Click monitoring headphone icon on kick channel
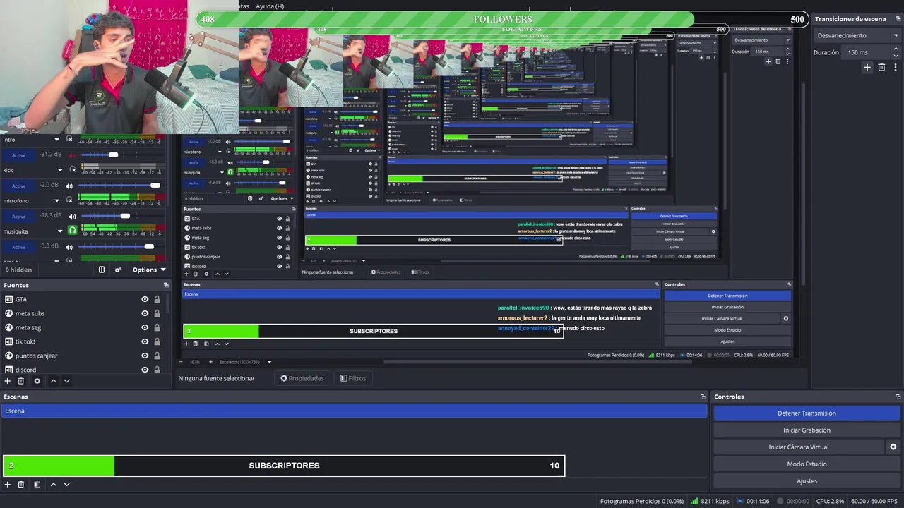904x508 pixels. tap(72, 170)
